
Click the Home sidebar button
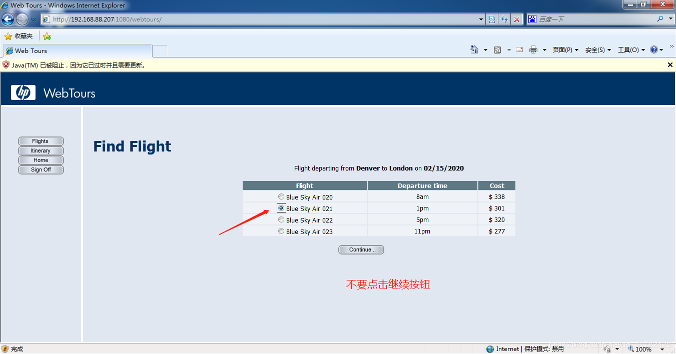[x=41, y=160]
